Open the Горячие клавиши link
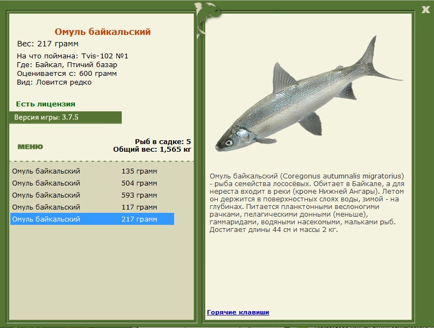The image size is (434, 328). click(x=238, y=312)
